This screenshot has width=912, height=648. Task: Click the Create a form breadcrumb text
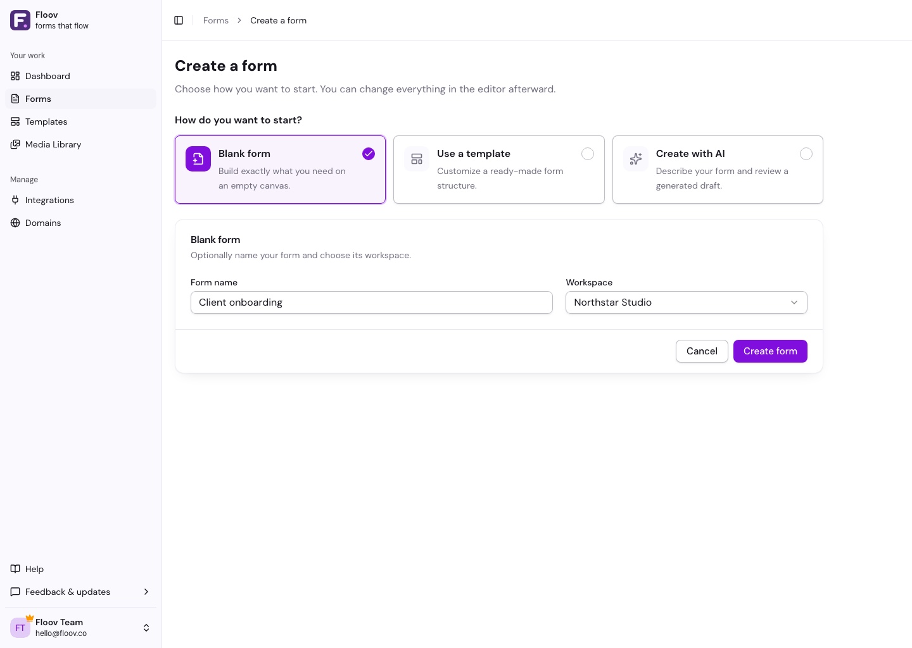point(279,20)
